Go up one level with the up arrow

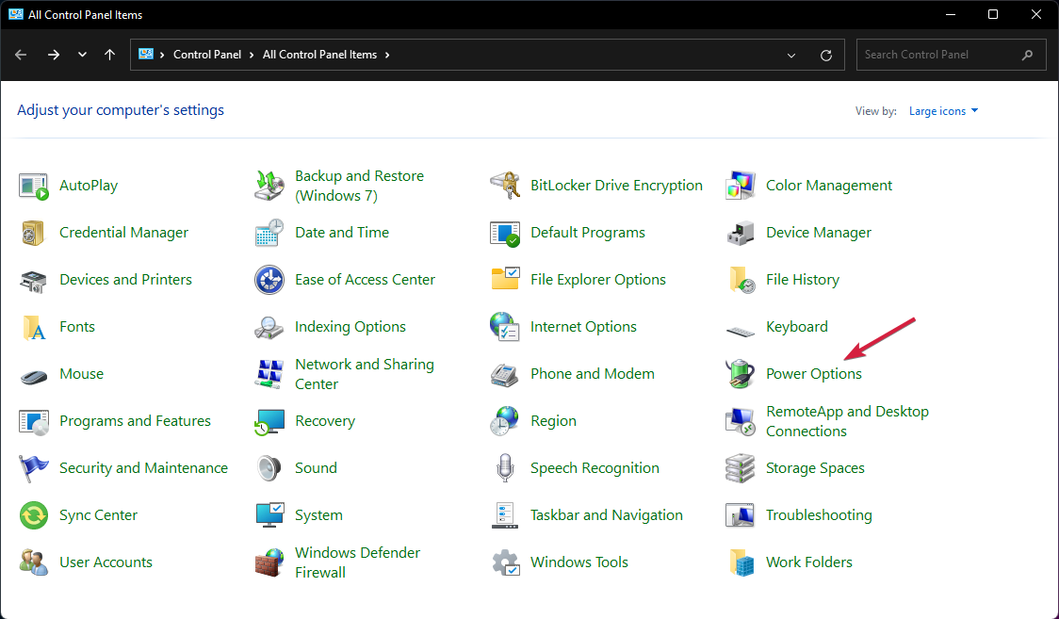tap(110, 55)
